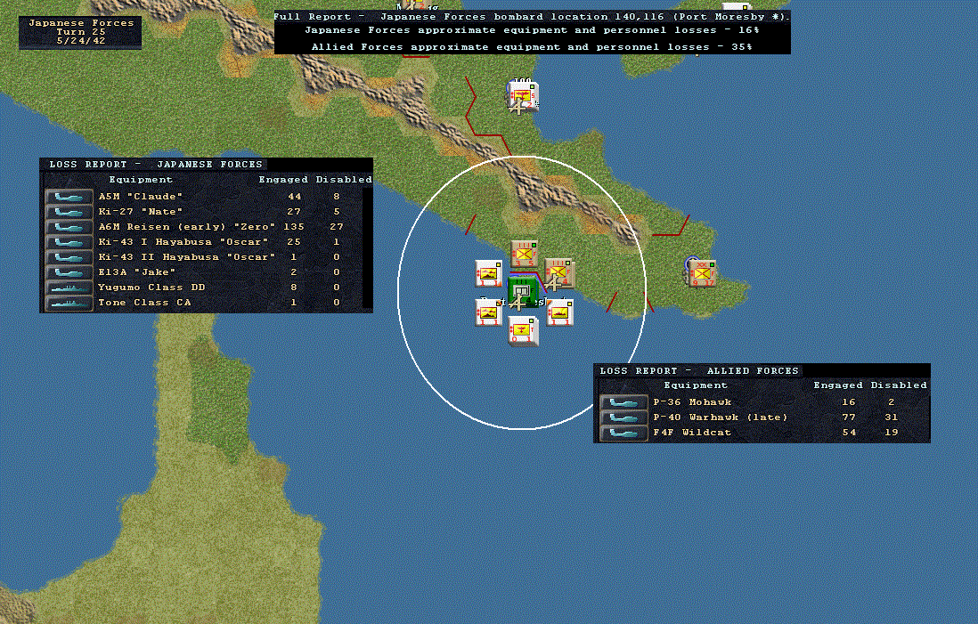The width and height of the screenshot is (978, 624).
Task: Click the A5M Claude aircraft icon
Action: pos(69,197)
